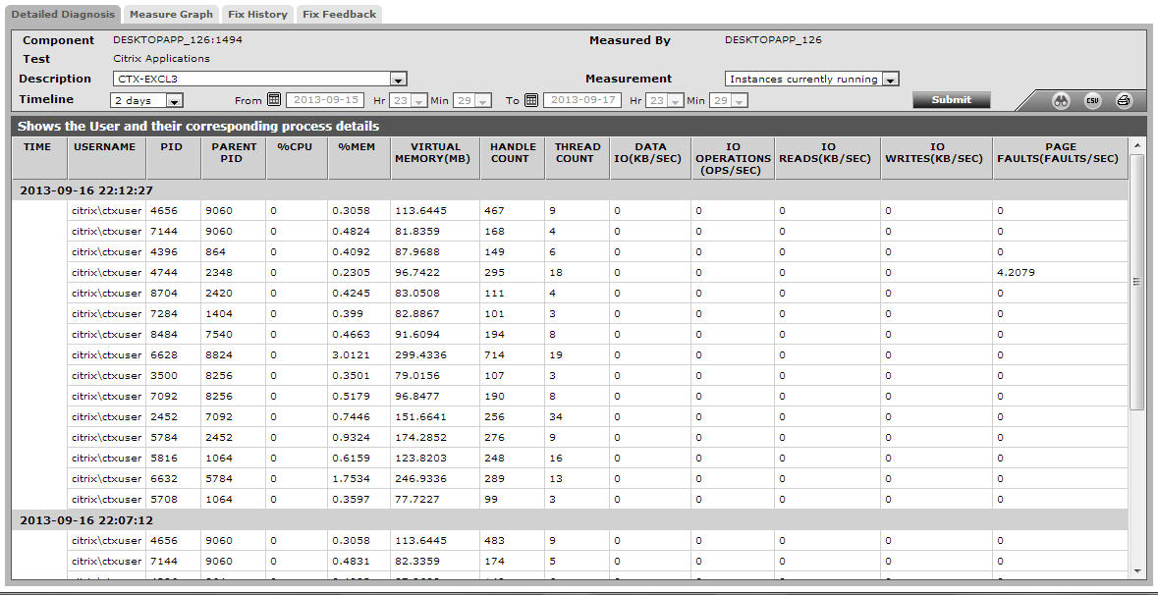Click PID cell 8704
The height and width of the screenshot is (595, 1158).
(x=164, y=293)
